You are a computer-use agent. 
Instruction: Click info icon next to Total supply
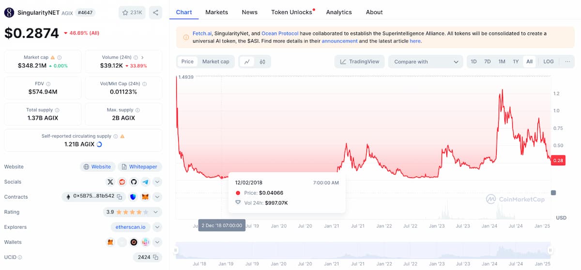pos(57,110)
